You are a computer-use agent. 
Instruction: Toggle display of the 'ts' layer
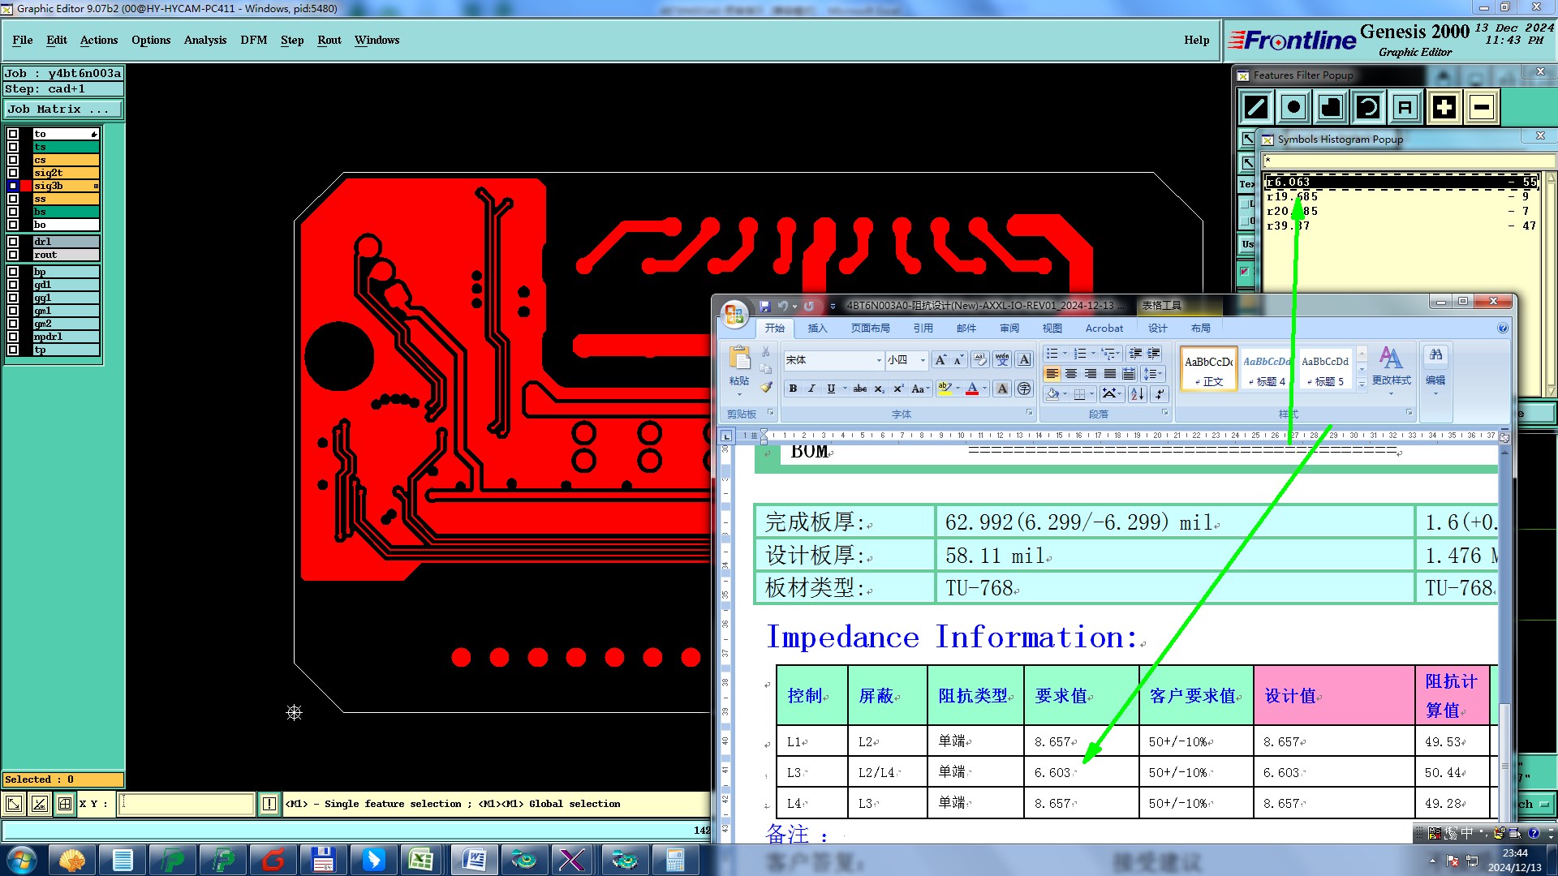tap(13, 147)
